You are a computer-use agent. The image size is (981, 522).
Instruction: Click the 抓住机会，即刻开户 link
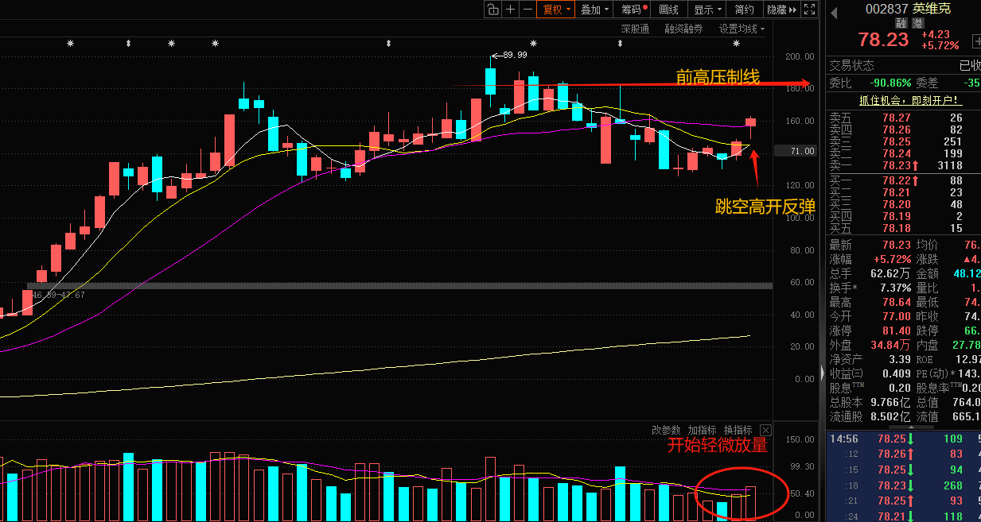[909, 101]
